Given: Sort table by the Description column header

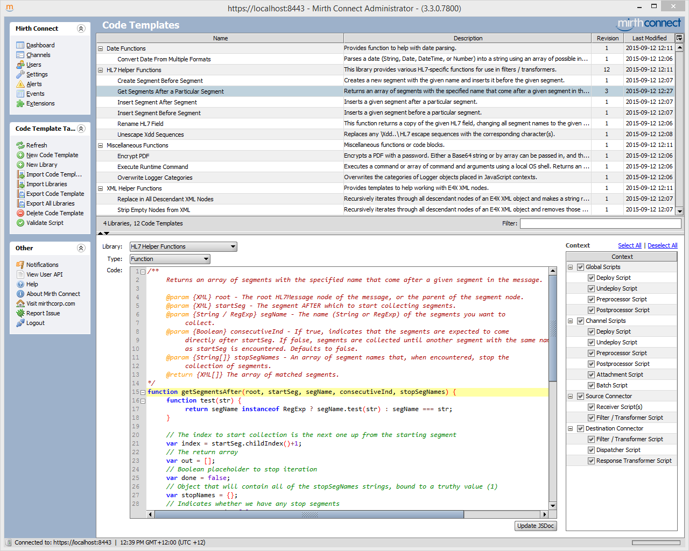Looking at the screenshot, I should coord(468,38).
